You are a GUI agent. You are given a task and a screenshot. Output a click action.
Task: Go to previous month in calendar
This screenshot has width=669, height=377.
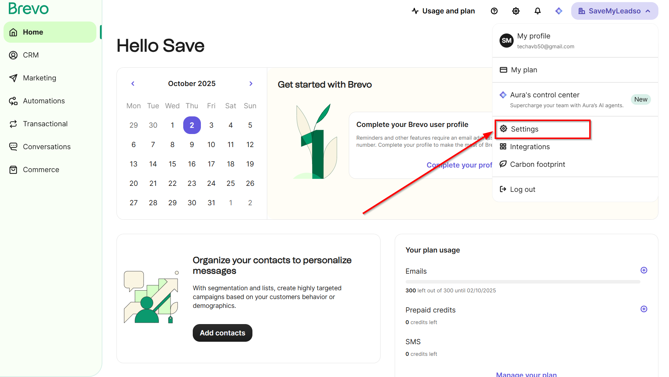(133, 84)
